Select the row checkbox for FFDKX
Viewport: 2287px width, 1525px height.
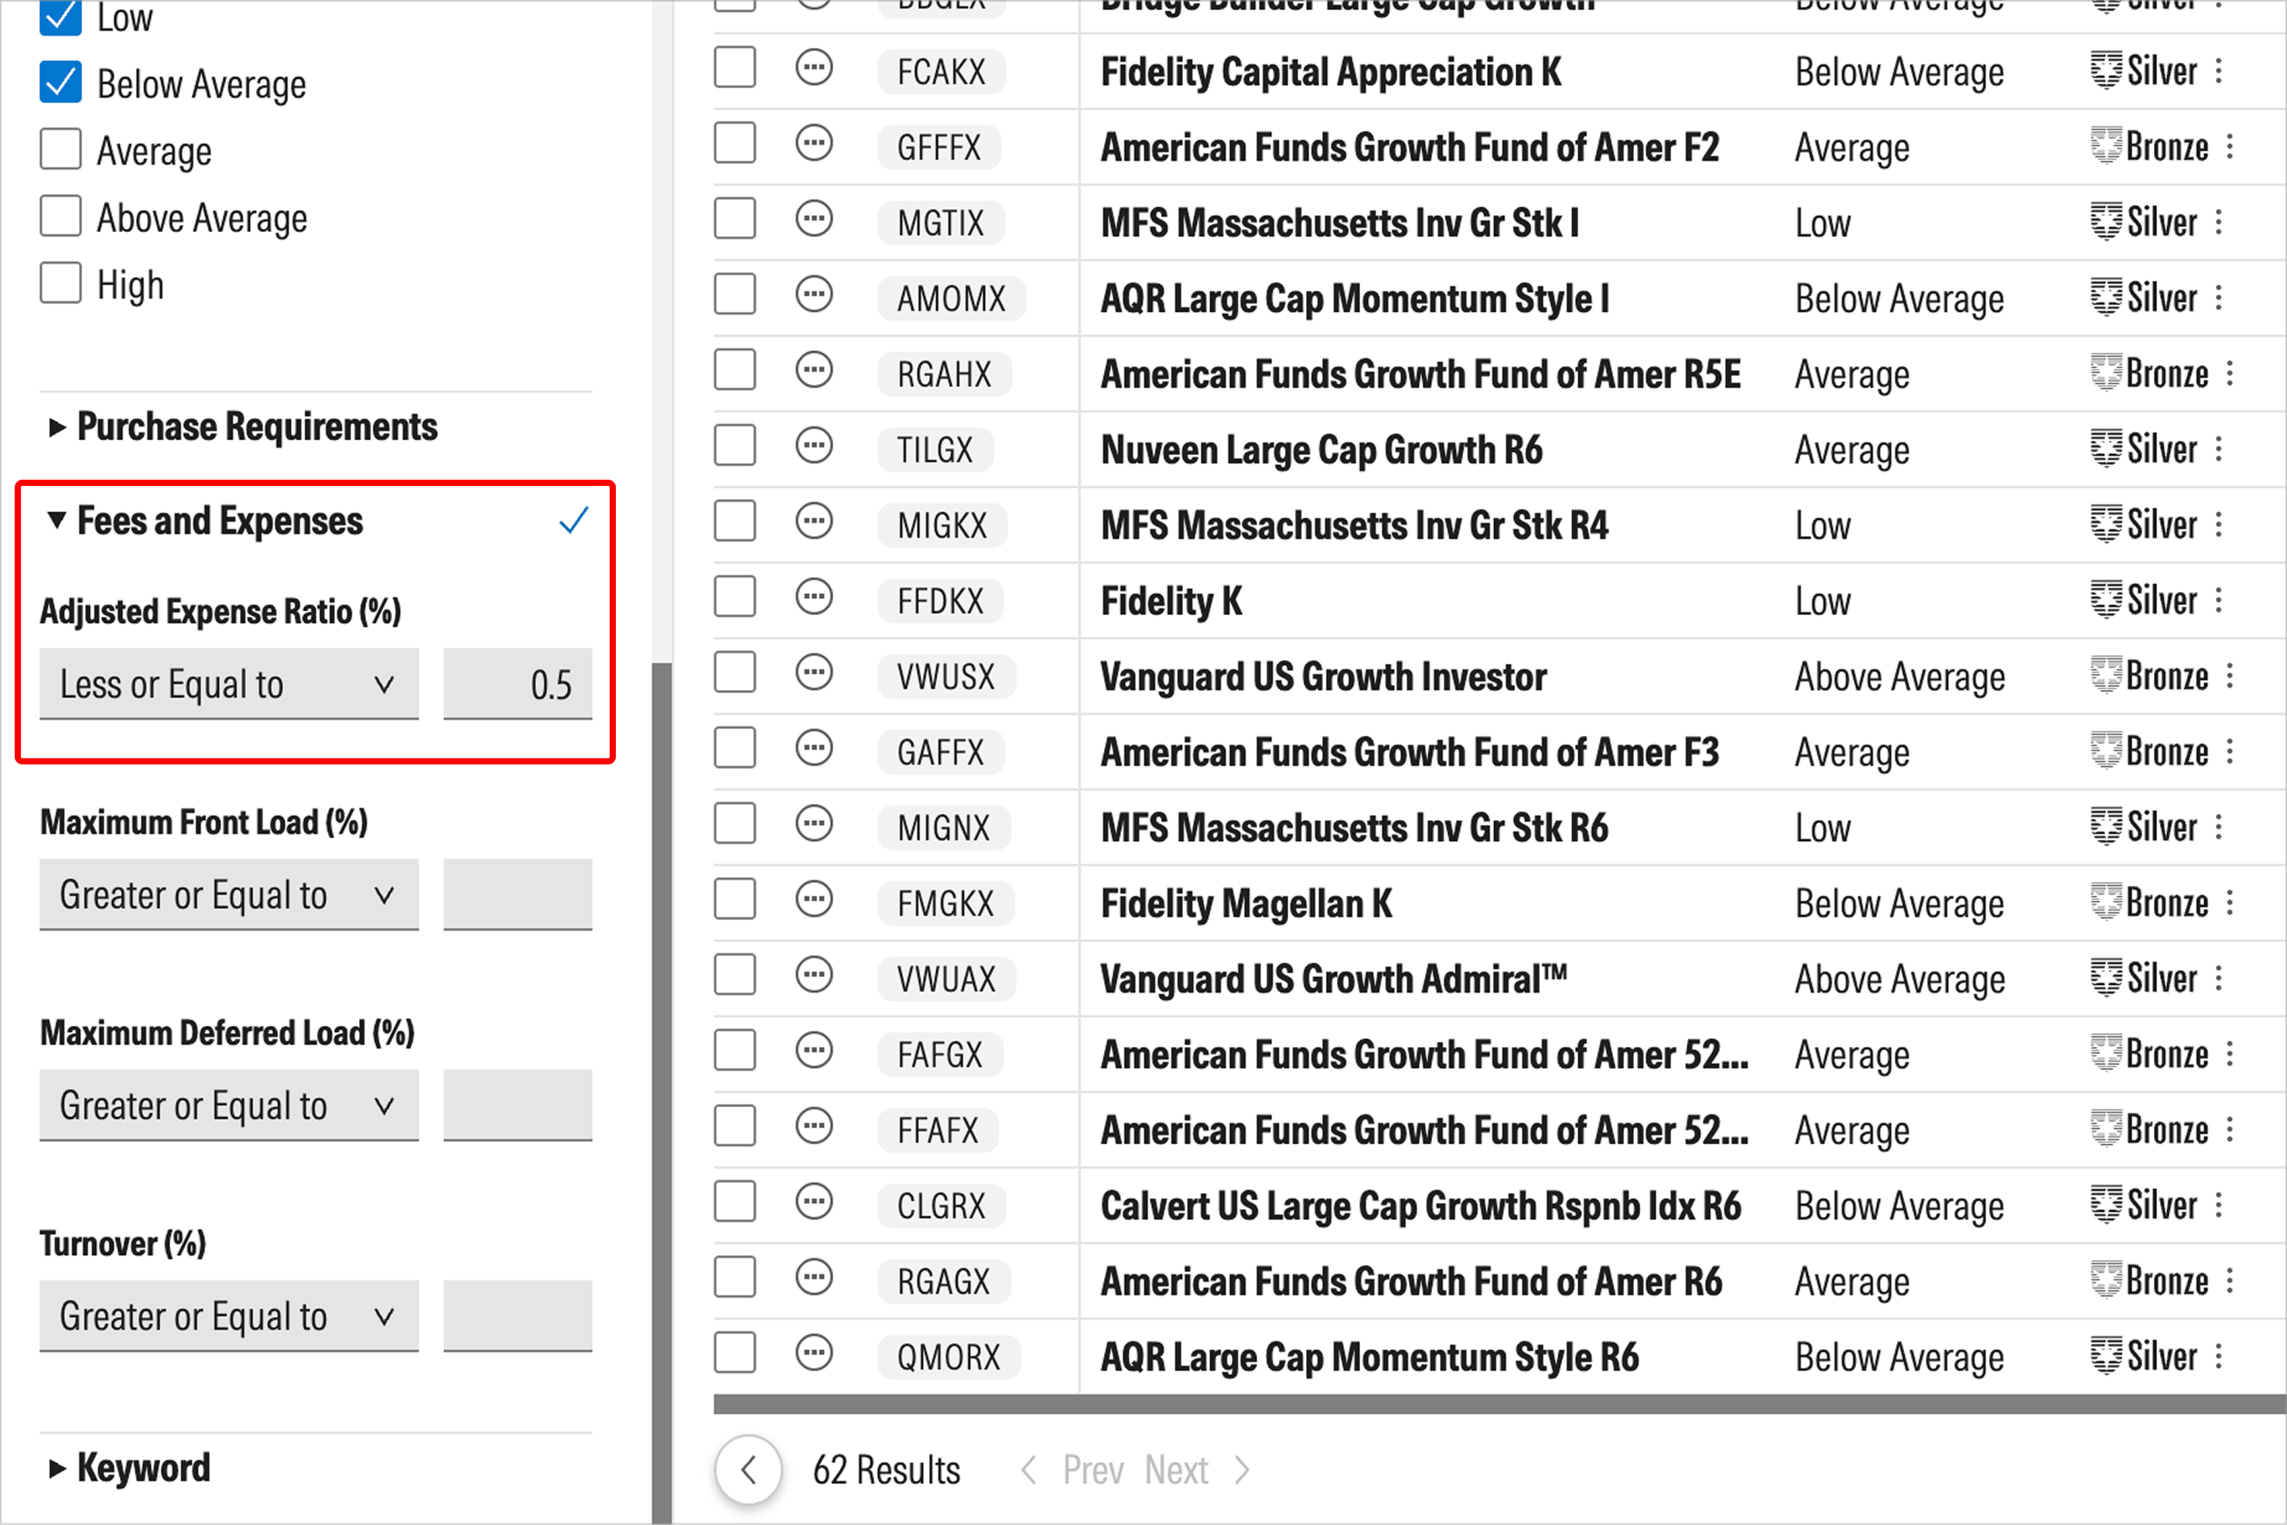[x=735, y=597]
